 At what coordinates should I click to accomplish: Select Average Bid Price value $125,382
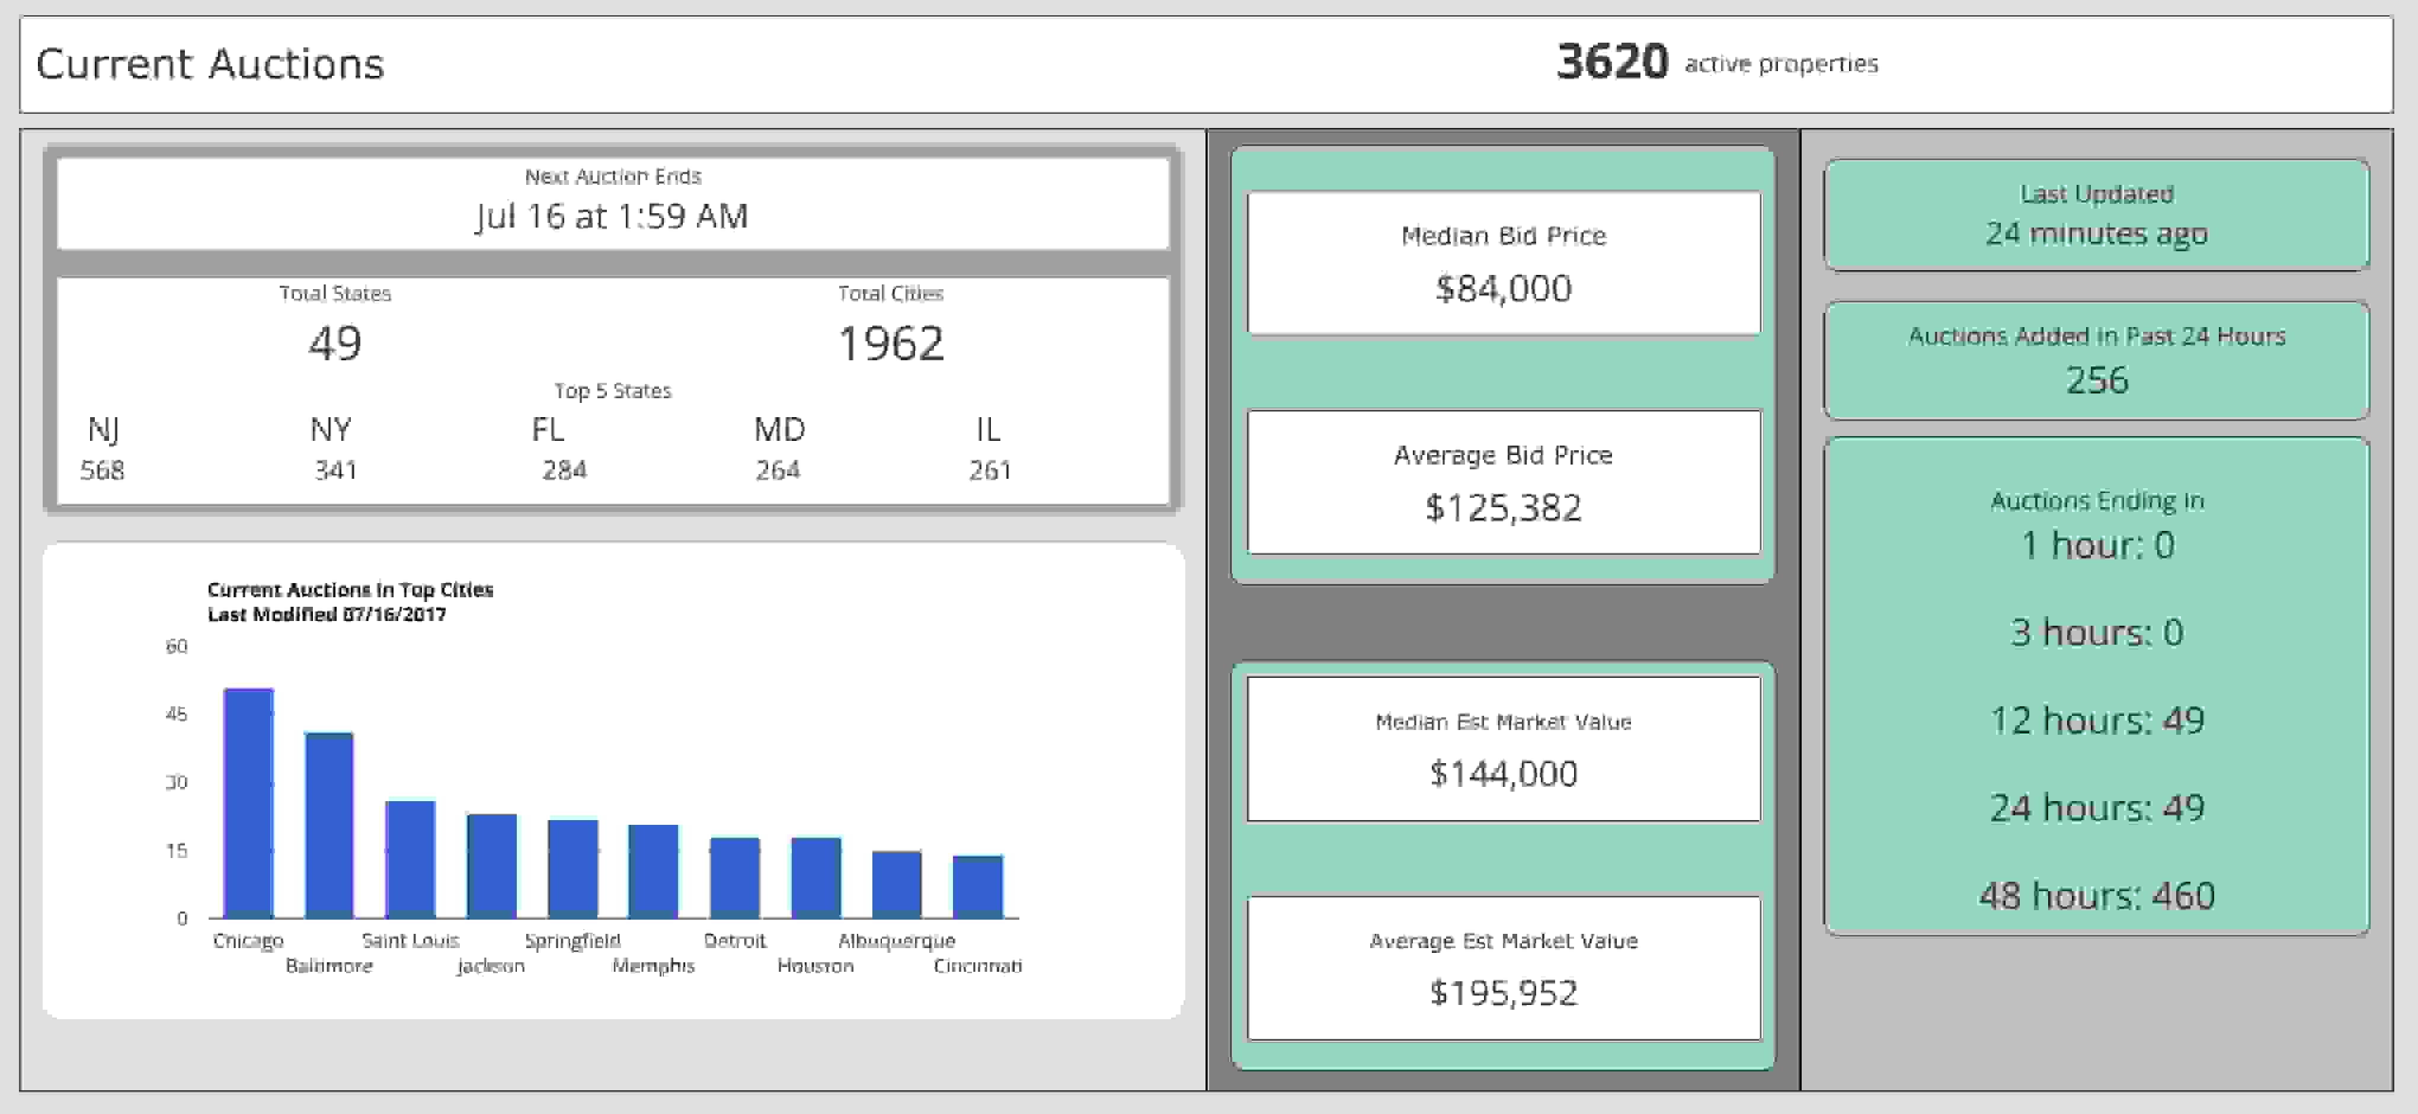1504,508
